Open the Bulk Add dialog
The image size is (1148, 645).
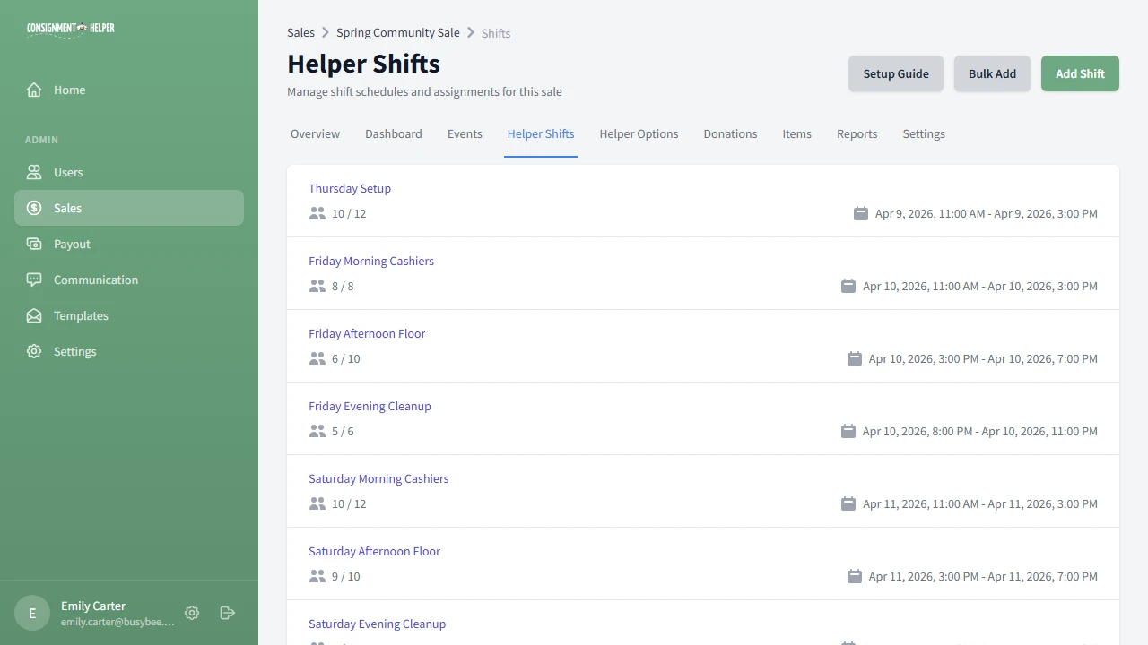tap(992, 73)
